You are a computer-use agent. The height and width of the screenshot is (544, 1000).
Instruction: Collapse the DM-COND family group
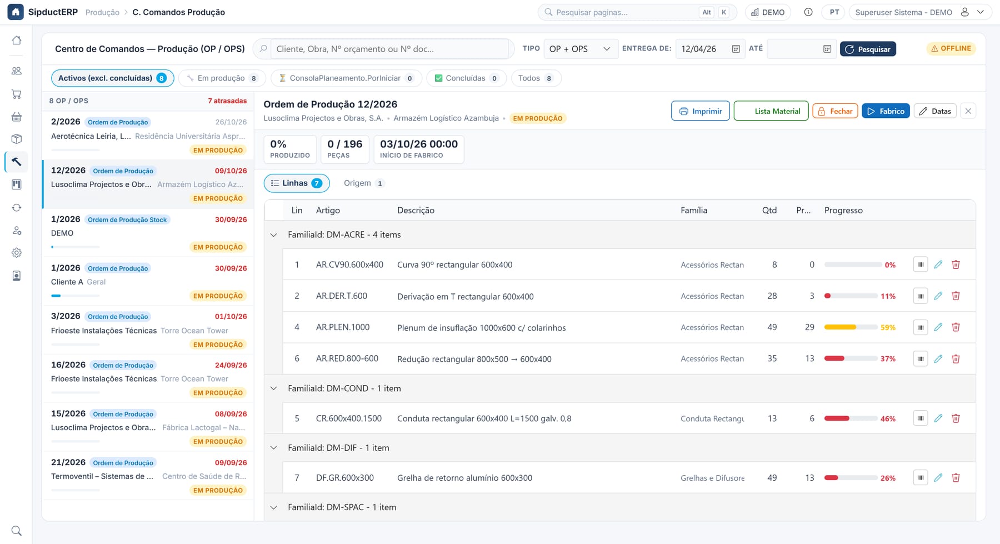273,388
